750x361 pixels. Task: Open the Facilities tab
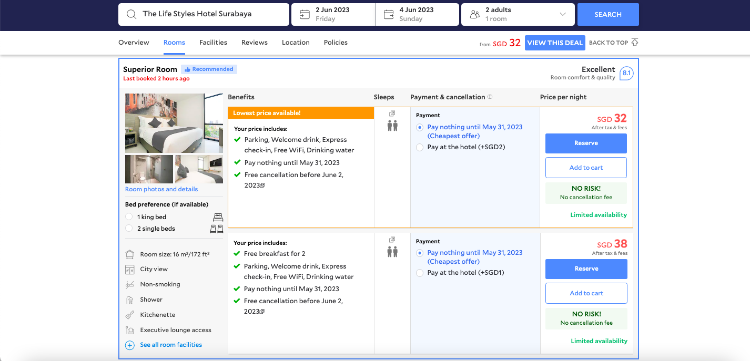click(213, 43)
